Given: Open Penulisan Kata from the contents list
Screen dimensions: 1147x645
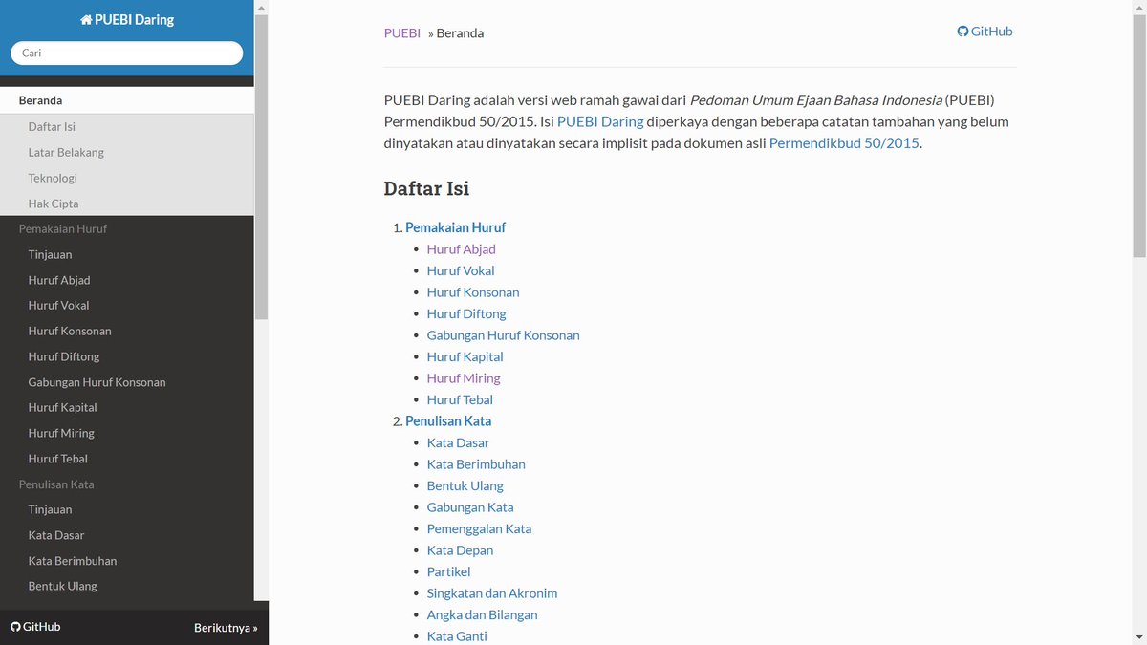Looking at the screenshot, I should click(x=448, y=420).
